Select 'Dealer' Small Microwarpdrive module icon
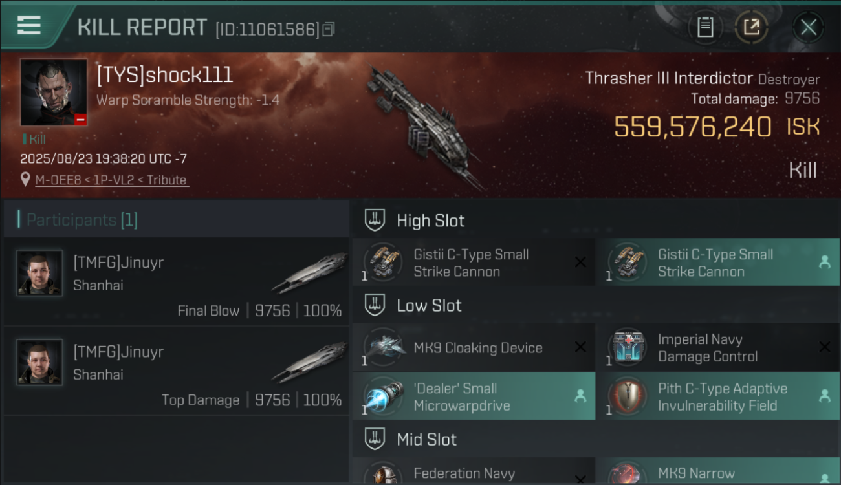Viewport: 841px width, 485px height. [384, 397]
